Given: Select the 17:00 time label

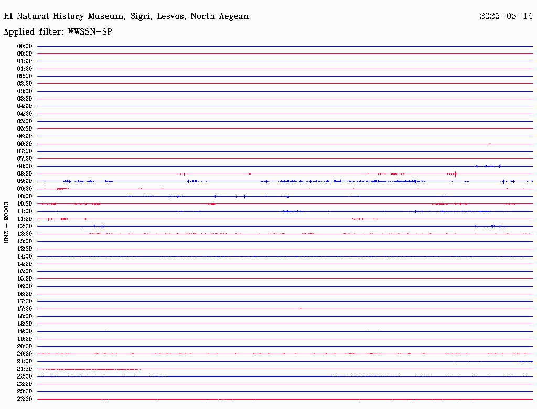Looking at the screenshot, I should pos(25,302).
